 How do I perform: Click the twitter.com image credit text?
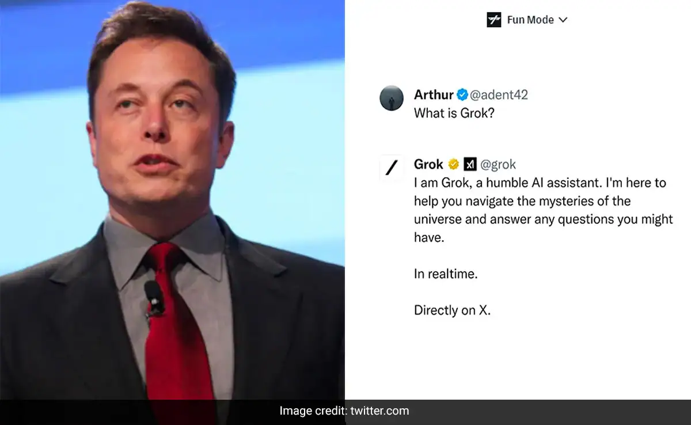tap(381, 411)
